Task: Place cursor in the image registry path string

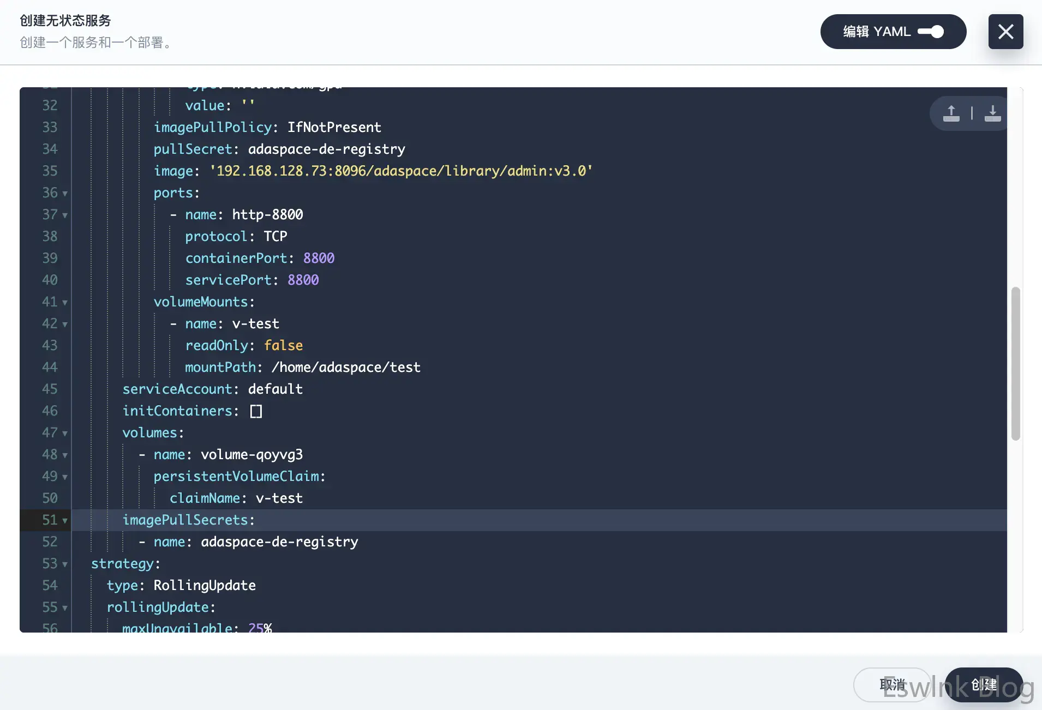Action: click(401, 171)
